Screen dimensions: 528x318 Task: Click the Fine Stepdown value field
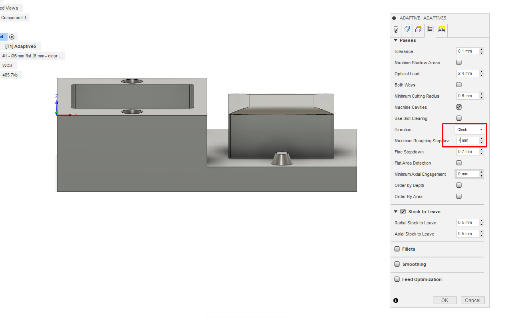[x=468, y=152]
